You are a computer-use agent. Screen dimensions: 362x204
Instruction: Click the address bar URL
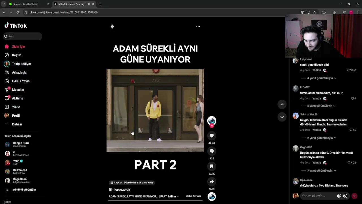point(64,12)
